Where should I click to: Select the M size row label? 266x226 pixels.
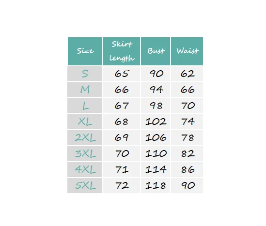85,90
